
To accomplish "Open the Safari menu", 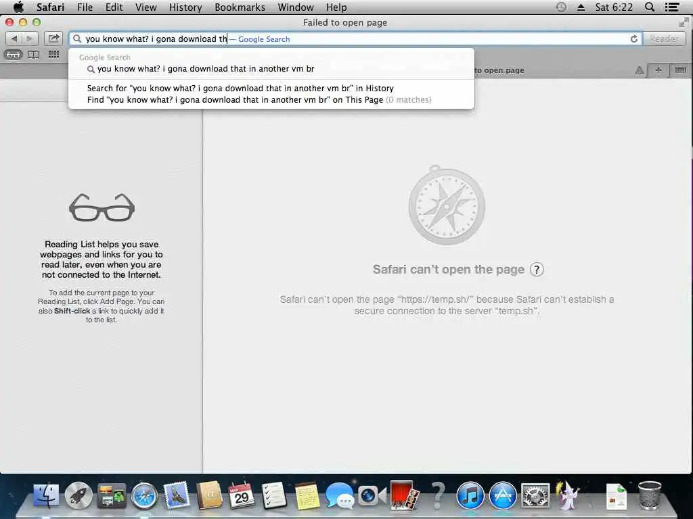I will 50,7.
